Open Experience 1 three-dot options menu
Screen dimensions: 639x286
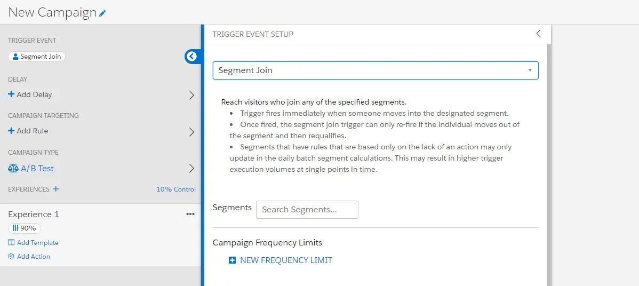(190, 214)
